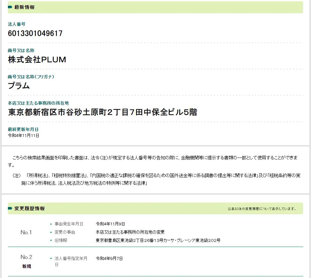The height and width of the screenshot is (278, 311).
Task: Click the No.2 change history entry
Action: click(x=26, y=257)
